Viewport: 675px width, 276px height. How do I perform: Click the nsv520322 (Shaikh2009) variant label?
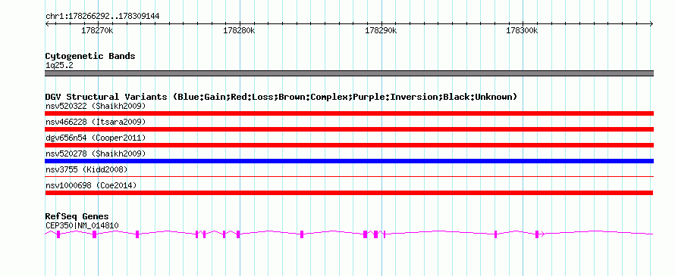click(x=96, y=106)
